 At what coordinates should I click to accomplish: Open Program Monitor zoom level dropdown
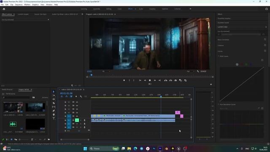pos(106,71)
